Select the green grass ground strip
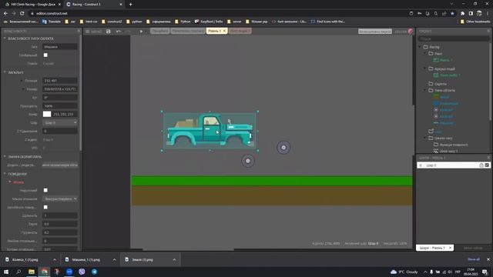The height and width of the screenshot is (277, 493). click(272, 181)
